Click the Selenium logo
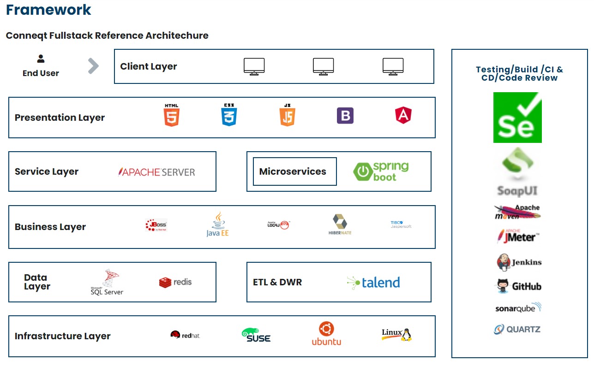 coord(517,118)
